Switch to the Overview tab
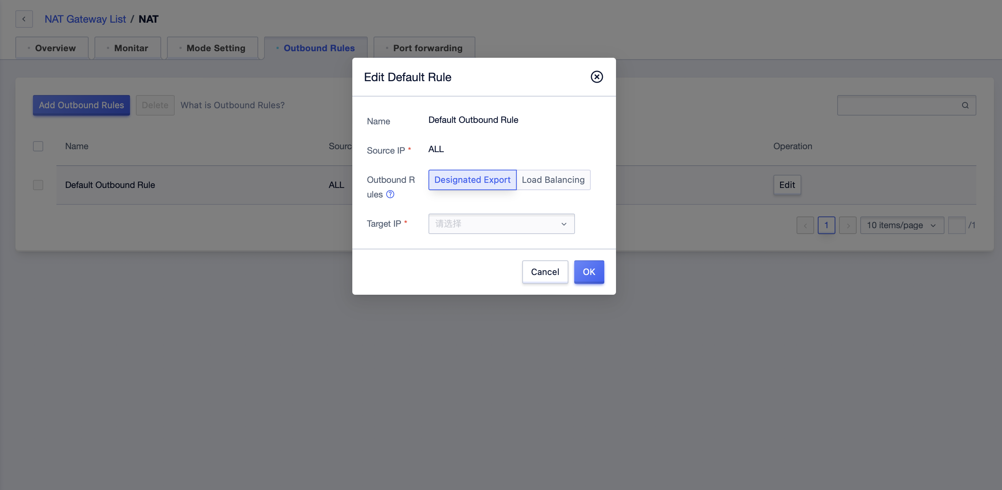This screenshot has height=490, width=1002. tap(52, 48)
